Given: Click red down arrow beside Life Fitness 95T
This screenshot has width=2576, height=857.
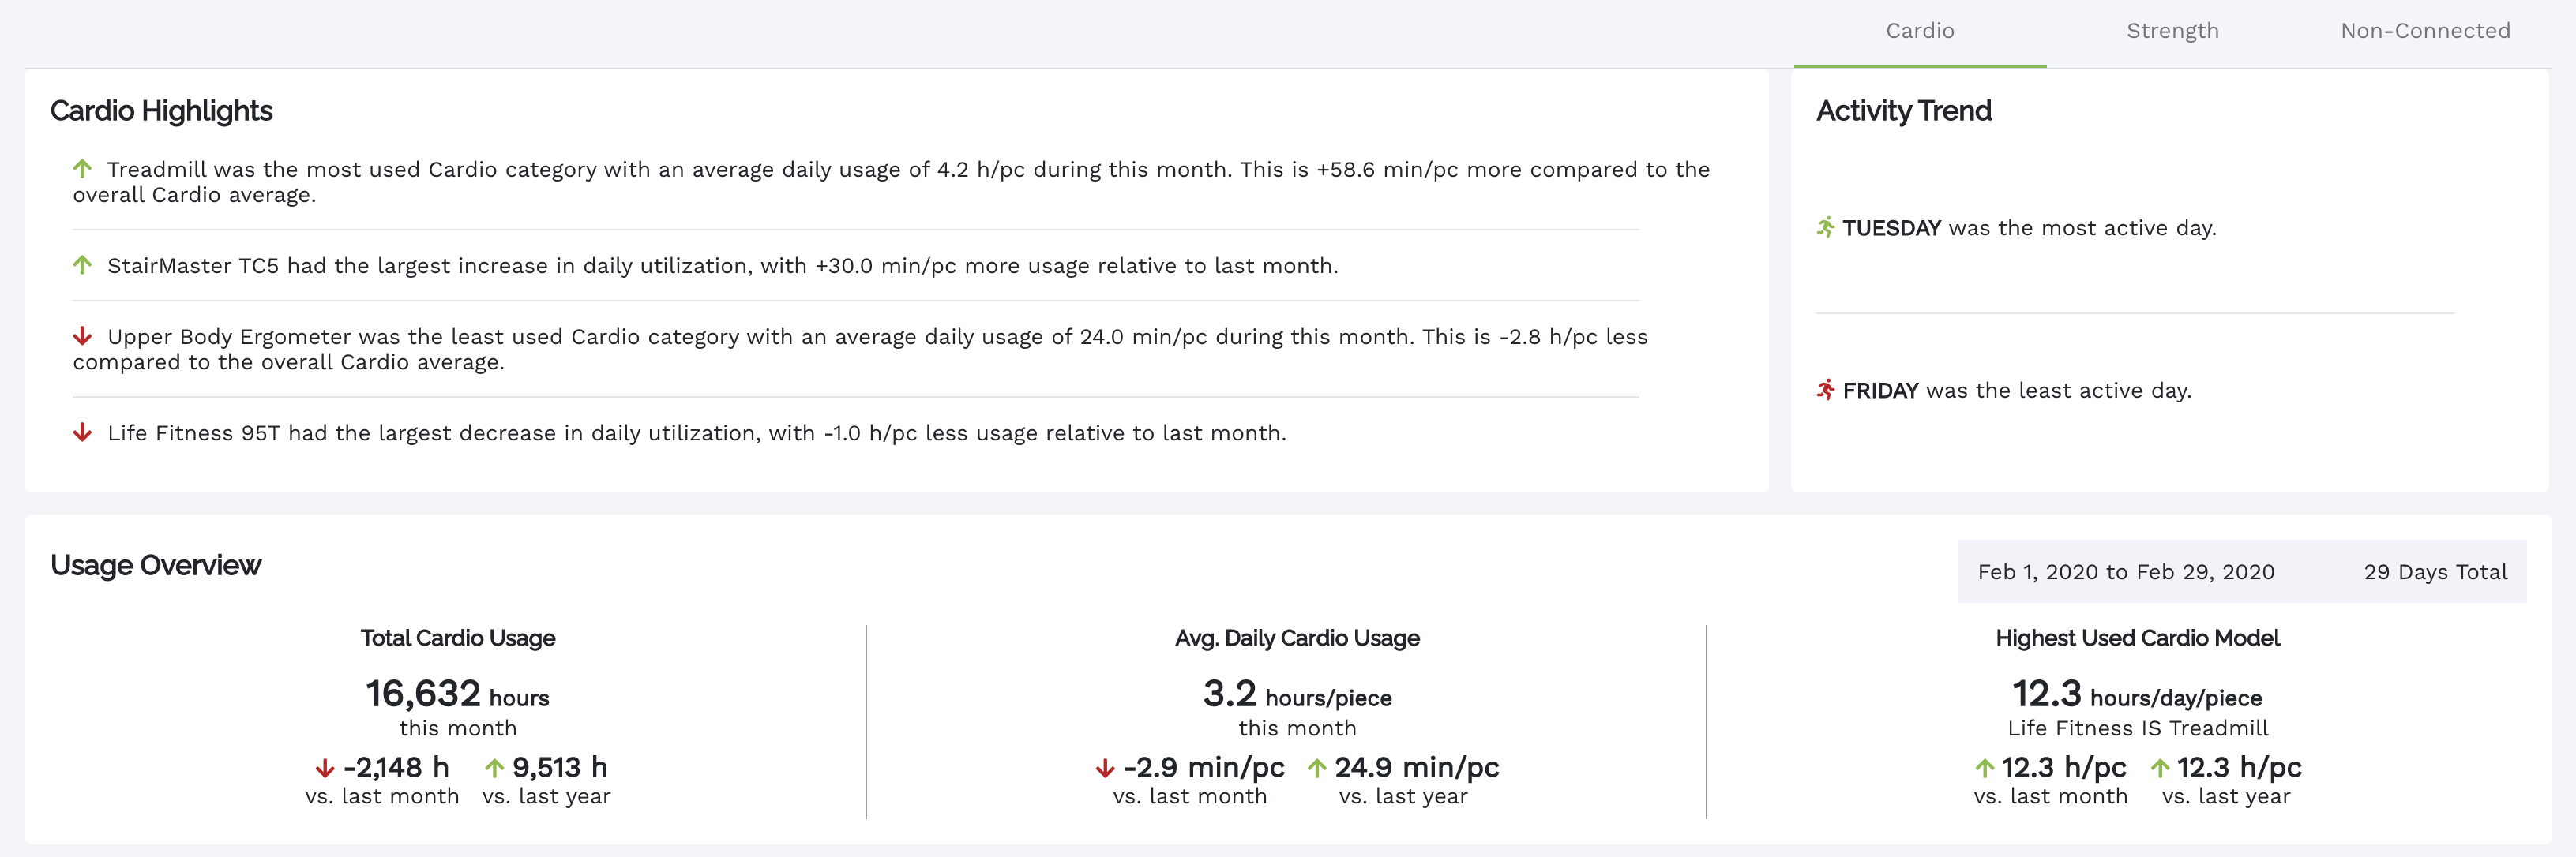Looking at the screenshot, I should (83, 432).
